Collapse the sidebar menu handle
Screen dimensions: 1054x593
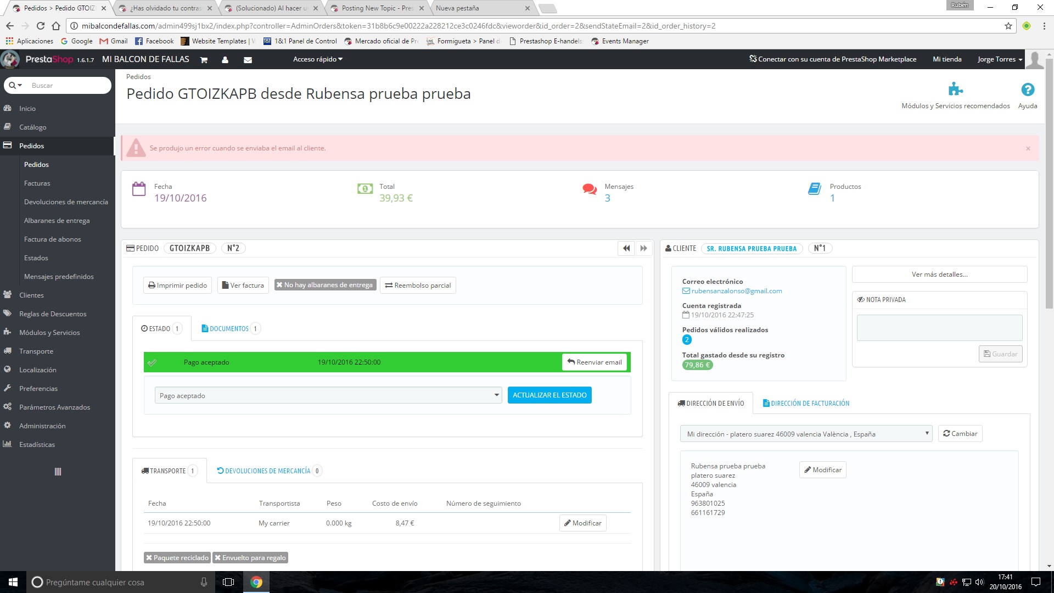click(x=58, y=472)
